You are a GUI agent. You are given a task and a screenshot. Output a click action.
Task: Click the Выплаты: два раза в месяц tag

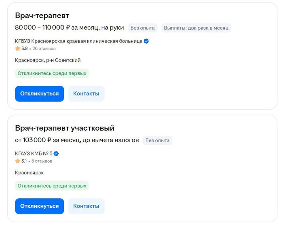196,28
